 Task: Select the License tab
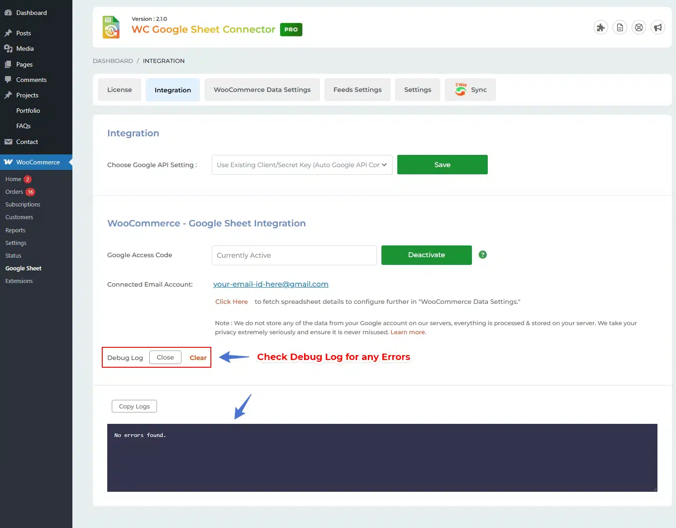(x=119, y=90)
